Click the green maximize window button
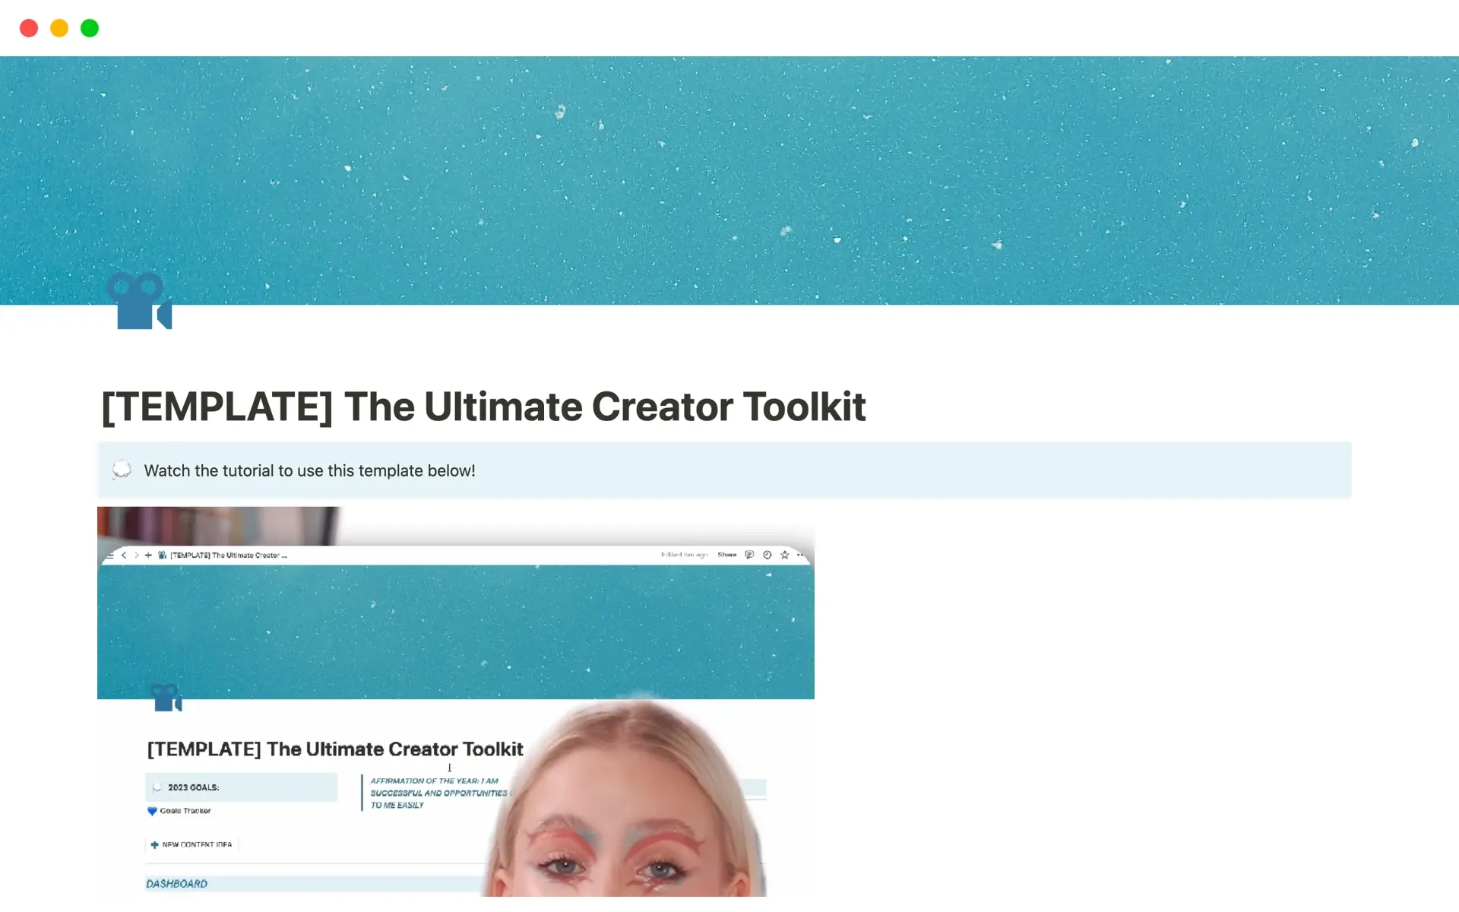 coord(90,28)
